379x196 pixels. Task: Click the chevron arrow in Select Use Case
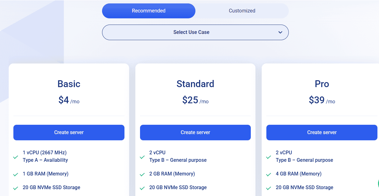280,32
